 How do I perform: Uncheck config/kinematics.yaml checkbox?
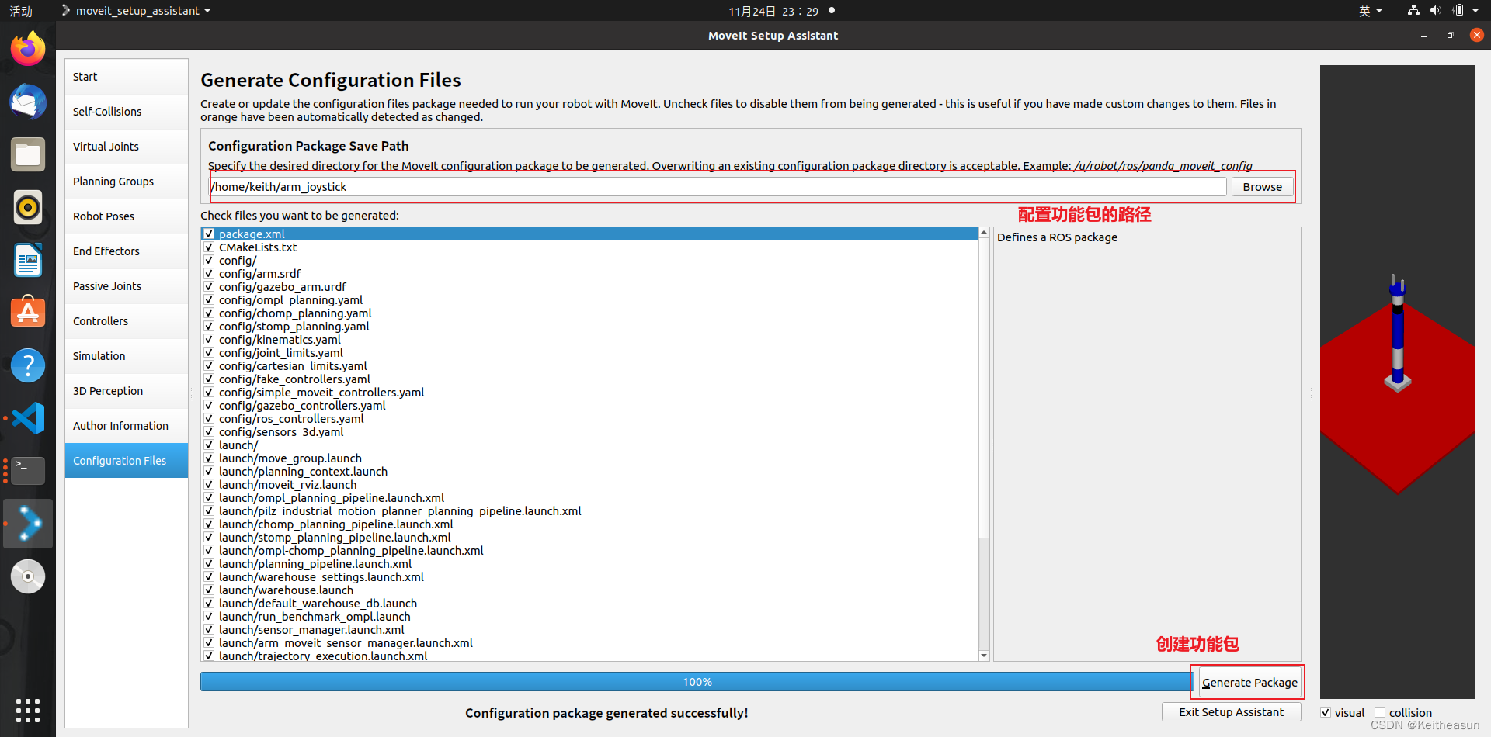(x=209, y=339)
